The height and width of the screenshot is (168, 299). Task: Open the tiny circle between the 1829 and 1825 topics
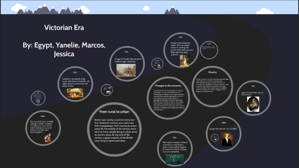click(107, 90)
